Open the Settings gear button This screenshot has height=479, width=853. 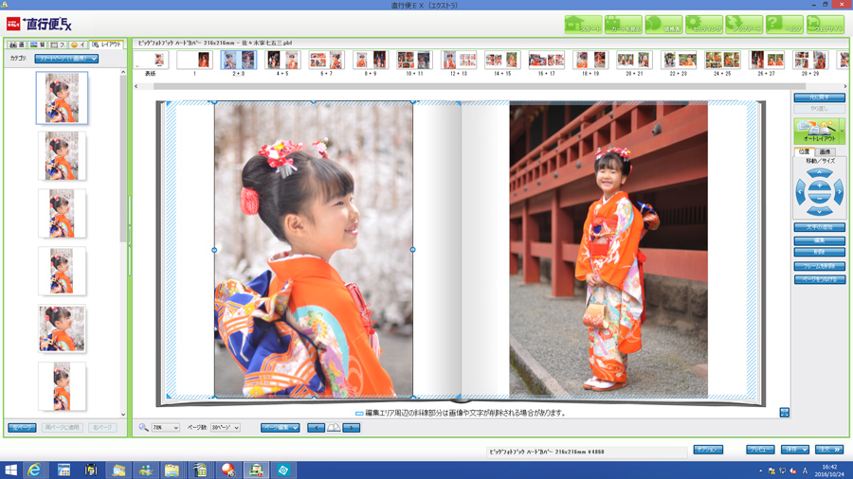(x=704, y=25)
